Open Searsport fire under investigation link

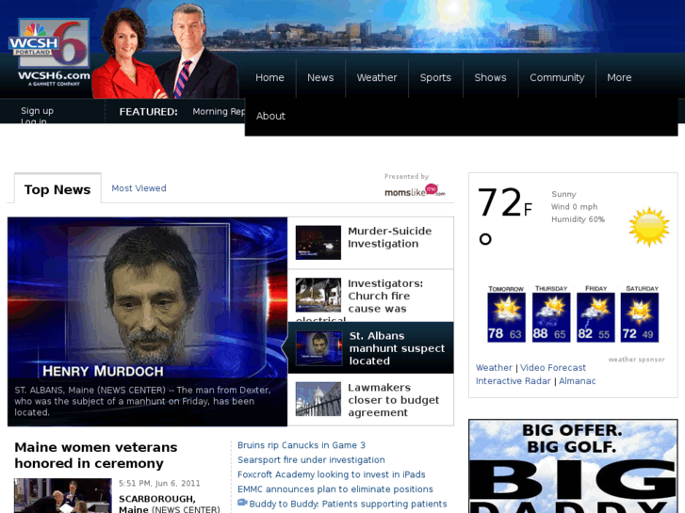click(x=311, y=459)
